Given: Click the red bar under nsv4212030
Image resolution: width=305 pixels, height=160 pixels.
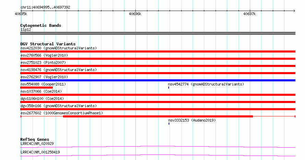Looking at the screenshot, I should pos(158,52).
